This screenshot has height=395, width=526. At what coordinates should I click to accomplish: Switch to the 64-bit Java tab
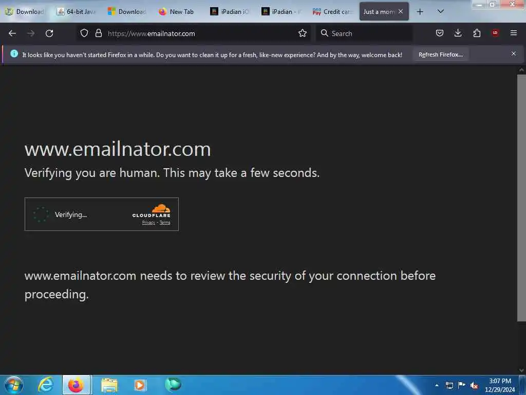[77, 12]
